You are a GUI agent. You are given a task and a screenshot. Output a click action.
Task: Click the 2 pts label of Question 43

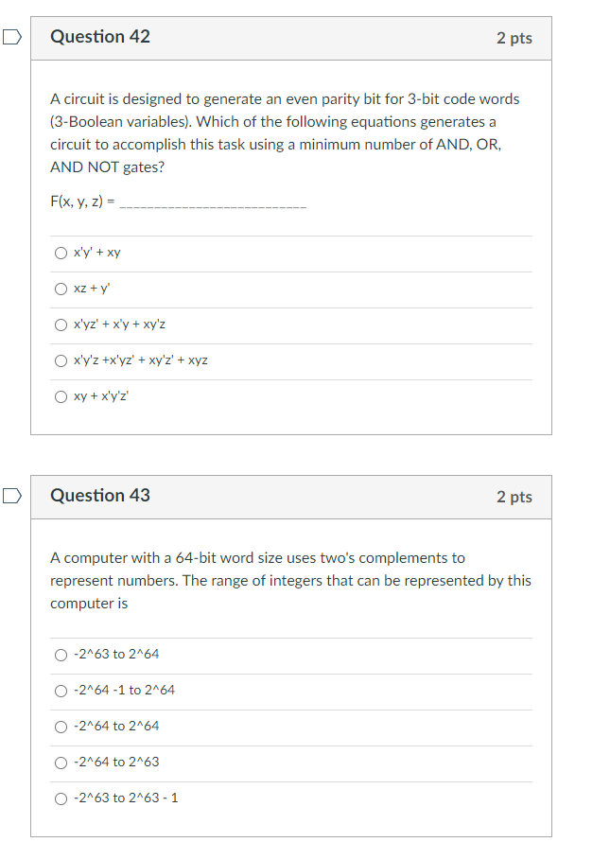click(x=514, y=497)
